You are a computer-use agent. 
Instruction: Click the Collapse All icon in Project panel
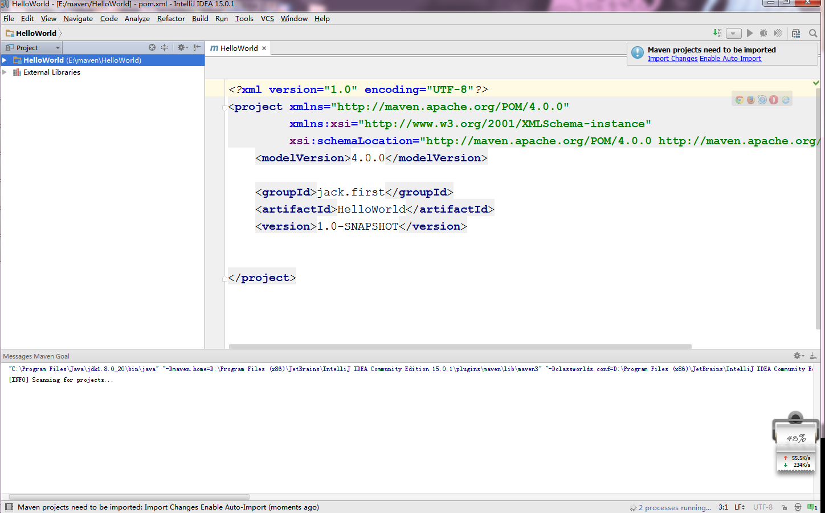click(x=165, y=48)
